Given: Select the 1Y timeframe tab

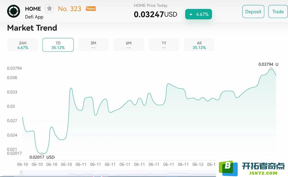Looking at the screenshot, I should tap(164, 45).
